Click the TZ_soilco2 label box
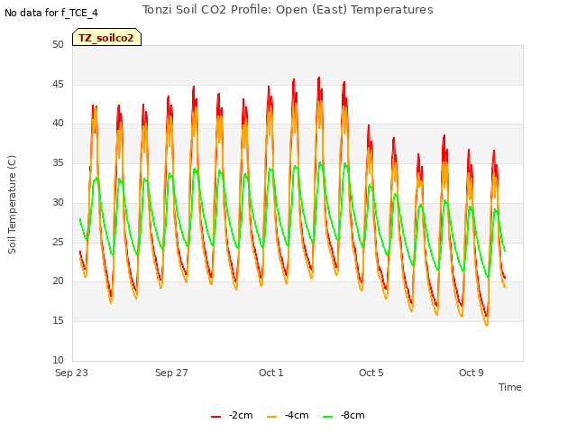The width and height of the screenshot is (577, 433). click(106, 37)
